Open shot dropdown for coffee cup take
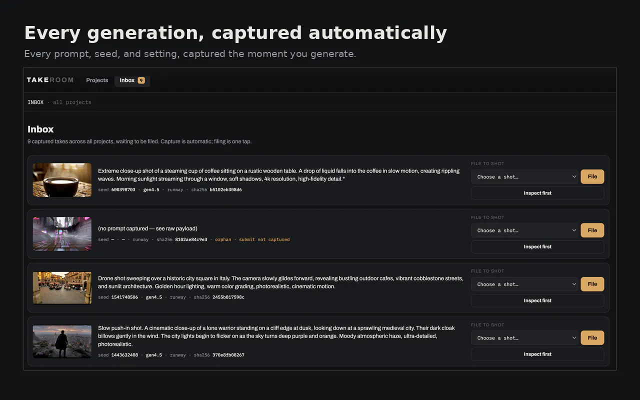Screen dimensions: 640x400 pos(524,176)
